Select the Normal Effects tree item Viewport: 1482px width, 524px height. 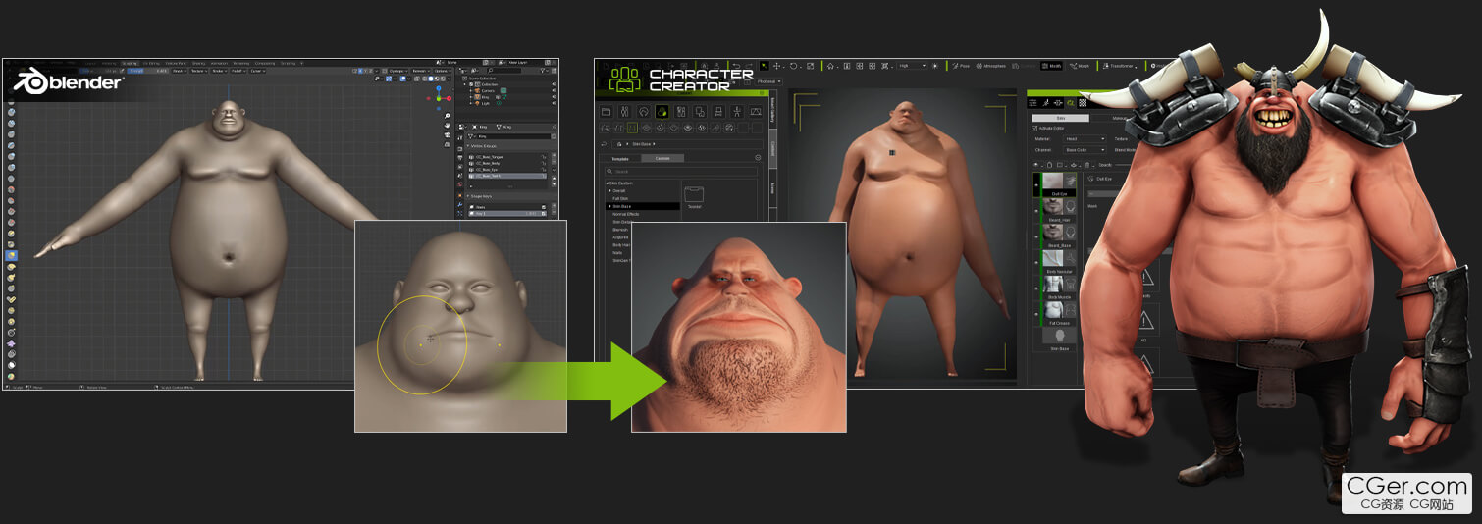coord(626,214)
